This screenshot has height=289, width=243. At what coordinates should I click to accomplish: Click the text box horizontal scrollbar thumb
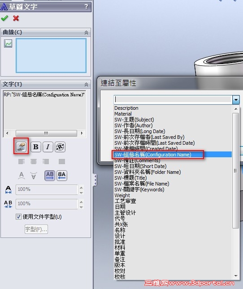46,133
